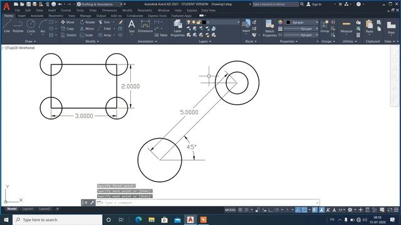Open the AutoCAD application menu
The width and height of the screenshot is (401, 225).
[x=6, y=6]
